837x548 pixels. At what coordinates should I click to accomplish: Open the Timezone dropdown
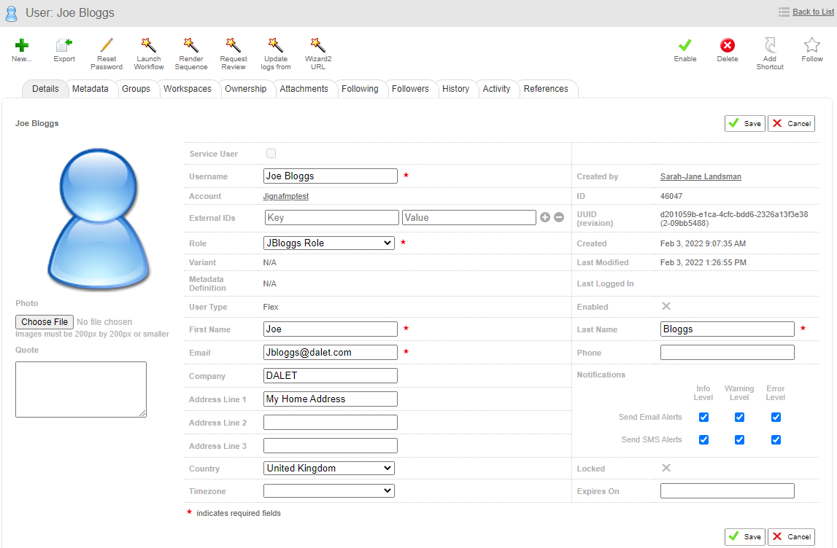click(328, 491)
